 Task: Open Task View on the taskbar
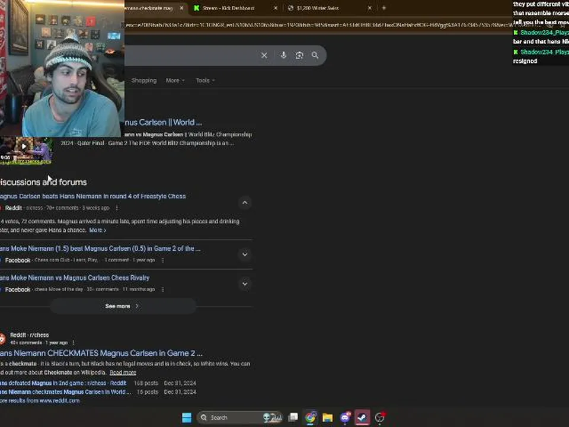[x=293, y=418]
